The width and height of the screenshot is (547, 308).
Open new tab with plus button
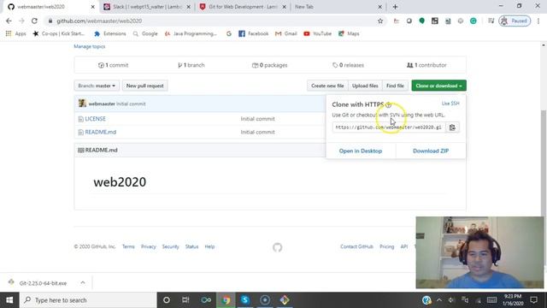point(395,7)
